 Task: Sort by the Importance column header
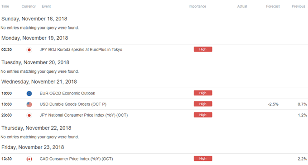point(197,6)
